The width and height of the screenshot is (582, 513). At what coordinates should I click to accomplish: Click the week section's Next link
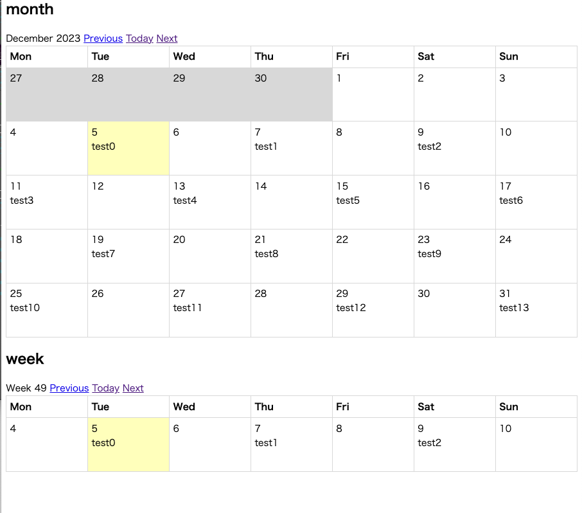point(133,388)
